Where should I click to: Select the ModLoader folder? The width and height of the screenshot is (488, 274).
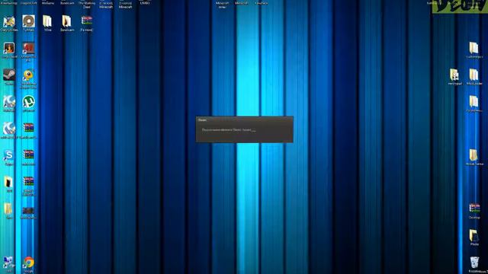click(474, 76)
